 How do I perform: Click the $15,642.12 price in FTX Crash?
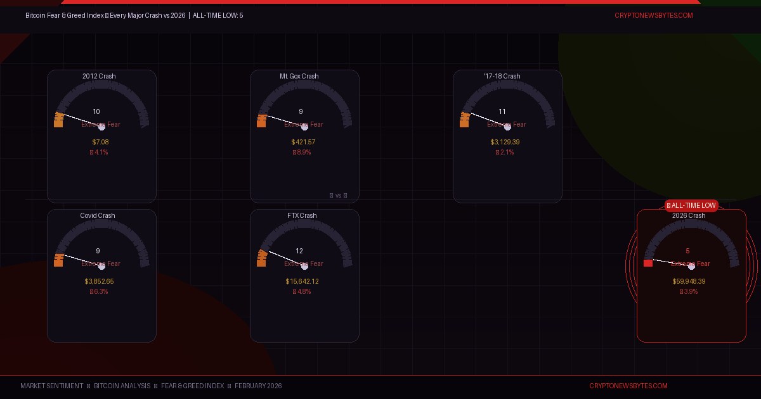click(302, 281)
